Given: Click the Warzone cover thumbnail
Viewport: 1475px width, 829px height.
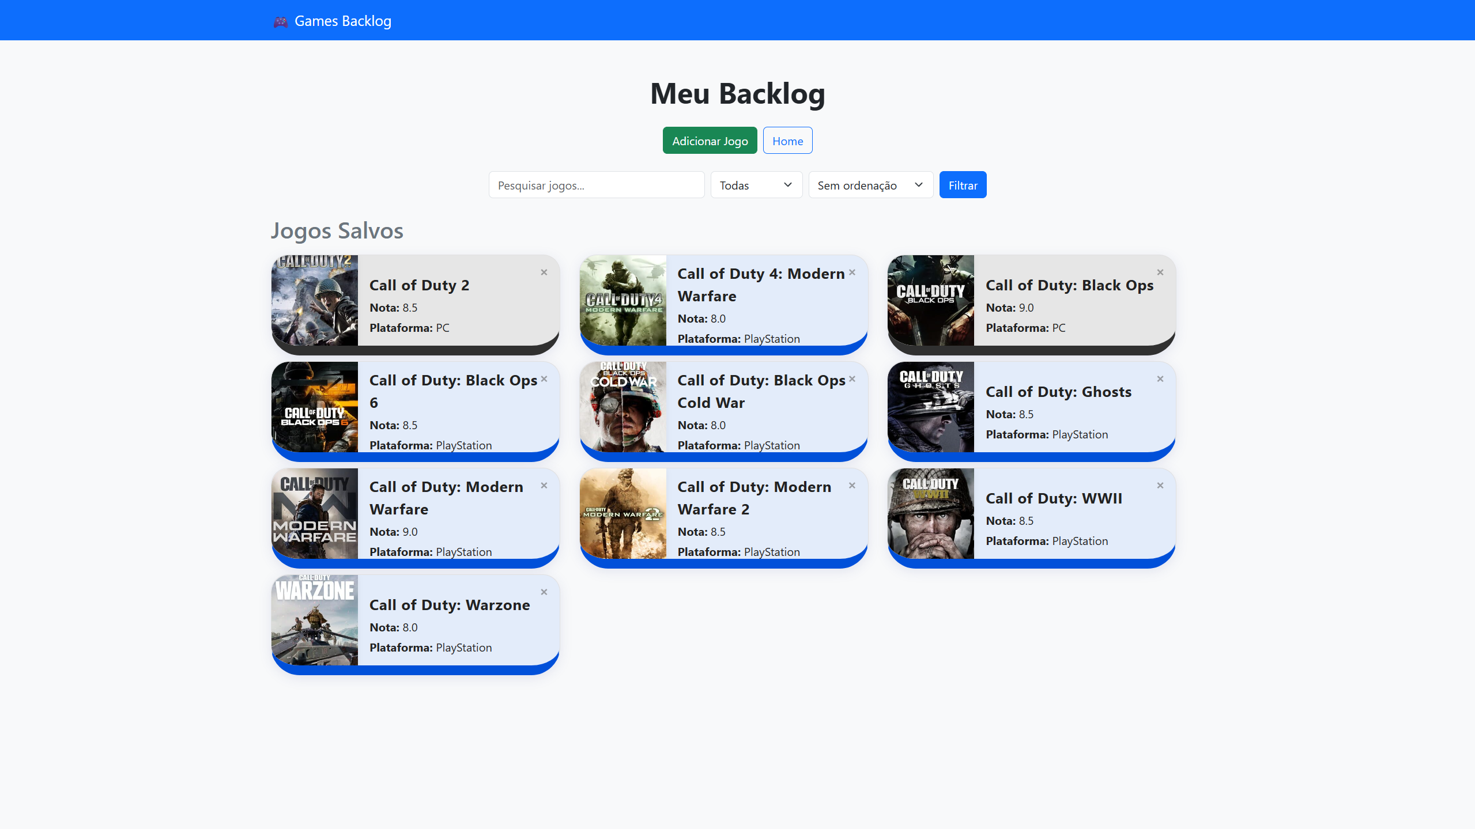Looking at the screenshot, I should click(x=315, y=620).
